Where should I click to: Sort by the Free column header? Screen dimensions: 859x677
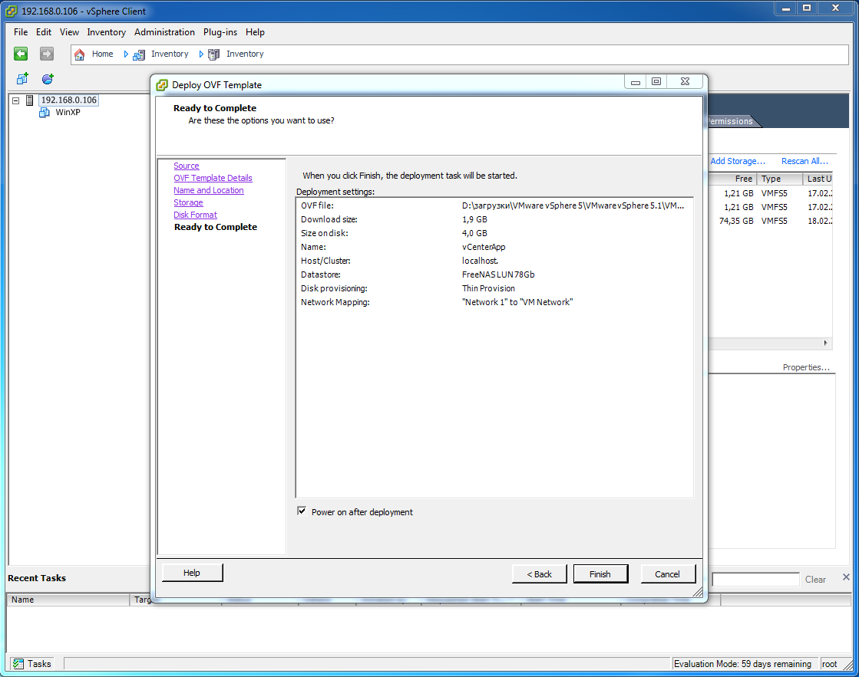click(732, 179)
